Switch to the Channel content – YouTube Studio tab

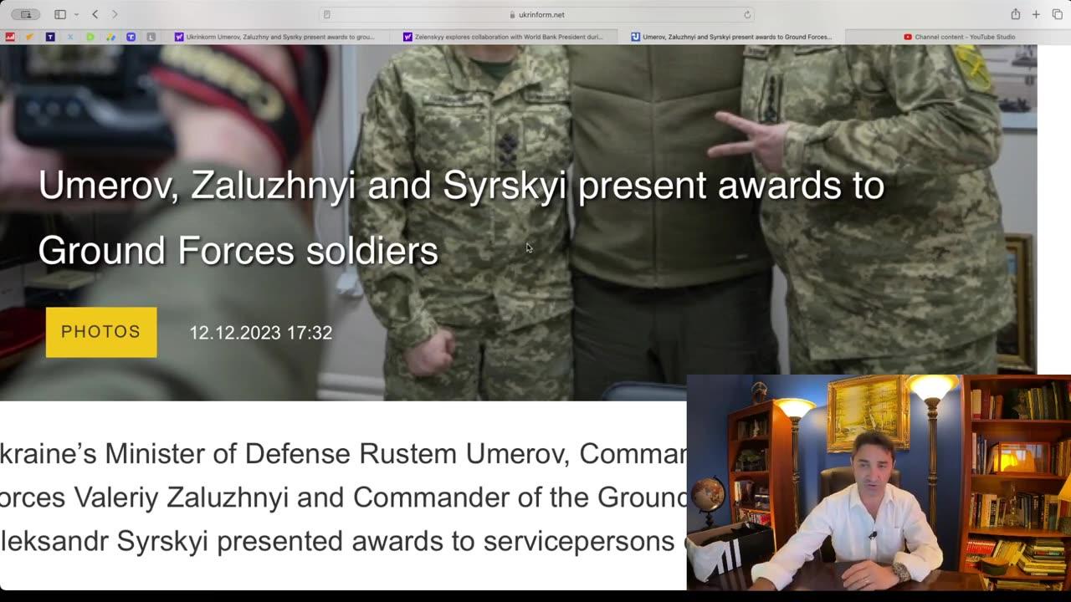pos(961,37)
